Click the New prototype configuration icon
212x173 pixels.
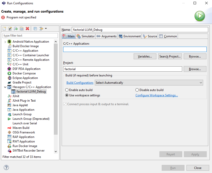click(10, 28)
